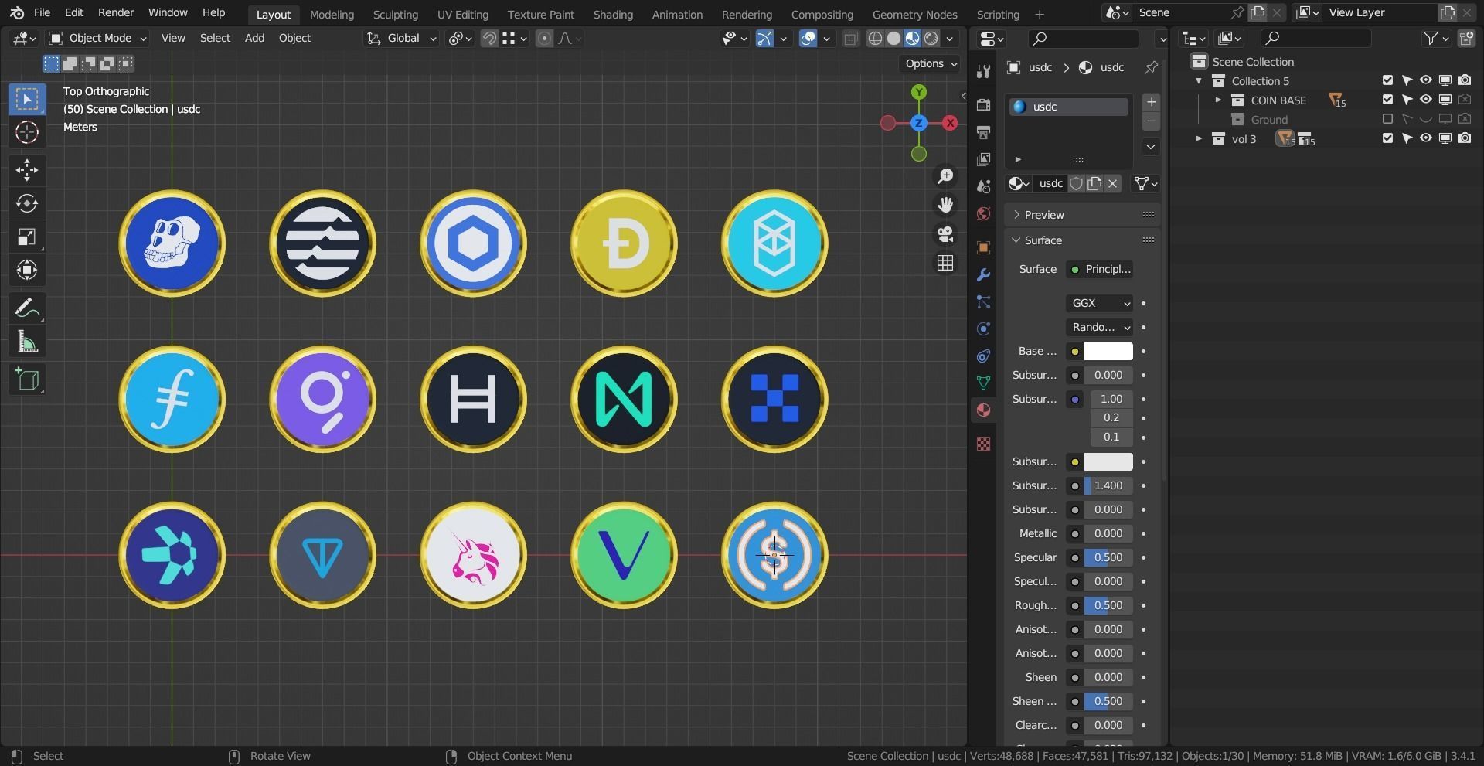Activate the Rotate tool

[x=27, y=203]
